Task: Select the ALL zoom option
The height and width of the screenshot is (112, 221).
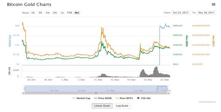Action: click(x=77, y=13)
